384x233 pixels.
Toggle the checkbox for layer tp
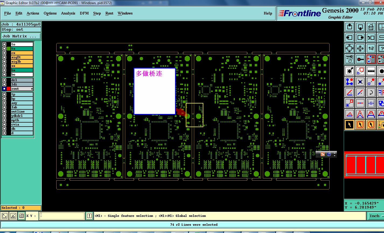pos(4,94)
